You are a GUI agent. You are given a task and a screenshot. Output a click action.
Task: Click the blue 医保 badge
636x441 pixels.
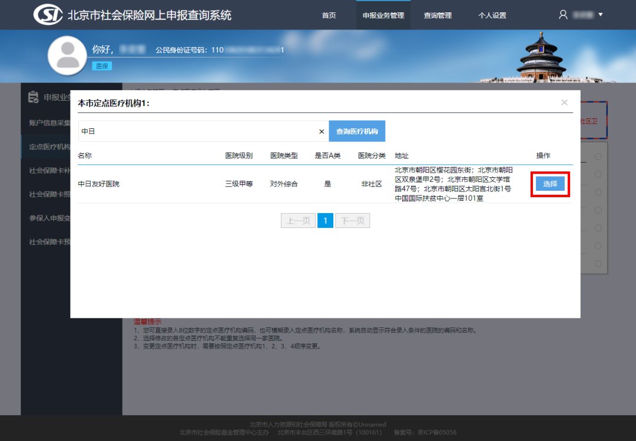coord(102,67)
